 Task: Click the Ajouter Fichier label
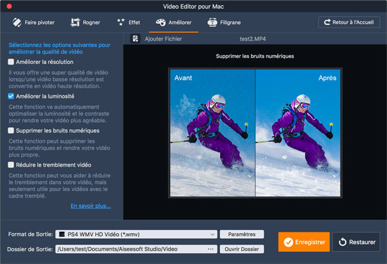click(x=163, y=39)
